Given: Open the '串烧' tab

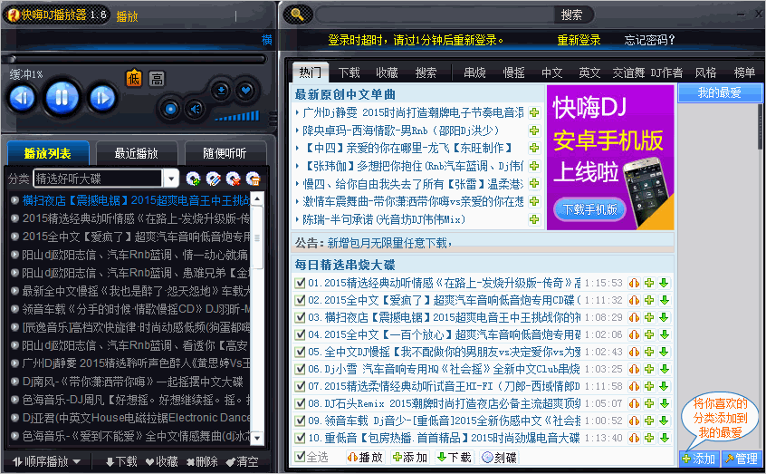Looking at the screenshot, I should click(x=474, y=73).
